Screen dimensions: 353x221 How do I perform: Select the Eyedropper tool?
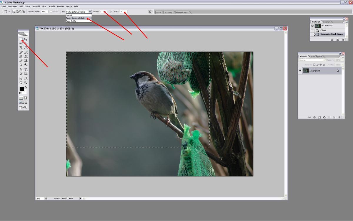(26, 79)
